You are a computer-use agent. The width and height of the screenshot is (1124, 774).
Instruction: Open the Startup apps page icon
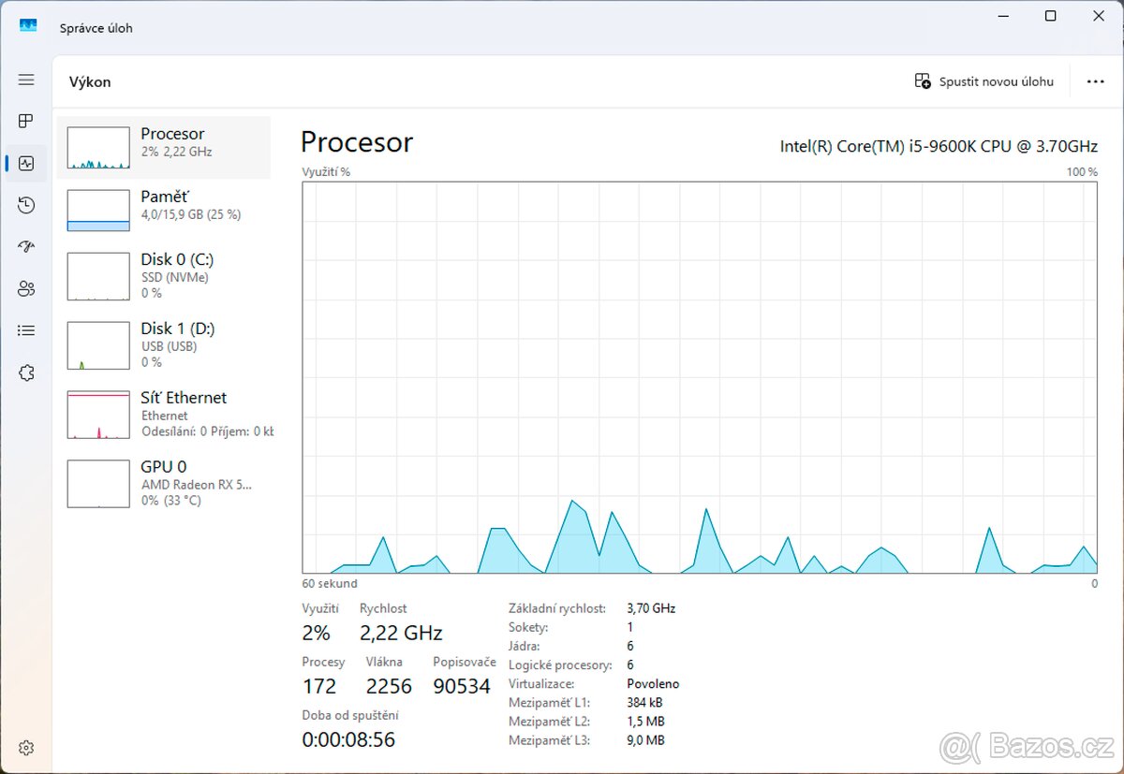[x=26, y=247]
